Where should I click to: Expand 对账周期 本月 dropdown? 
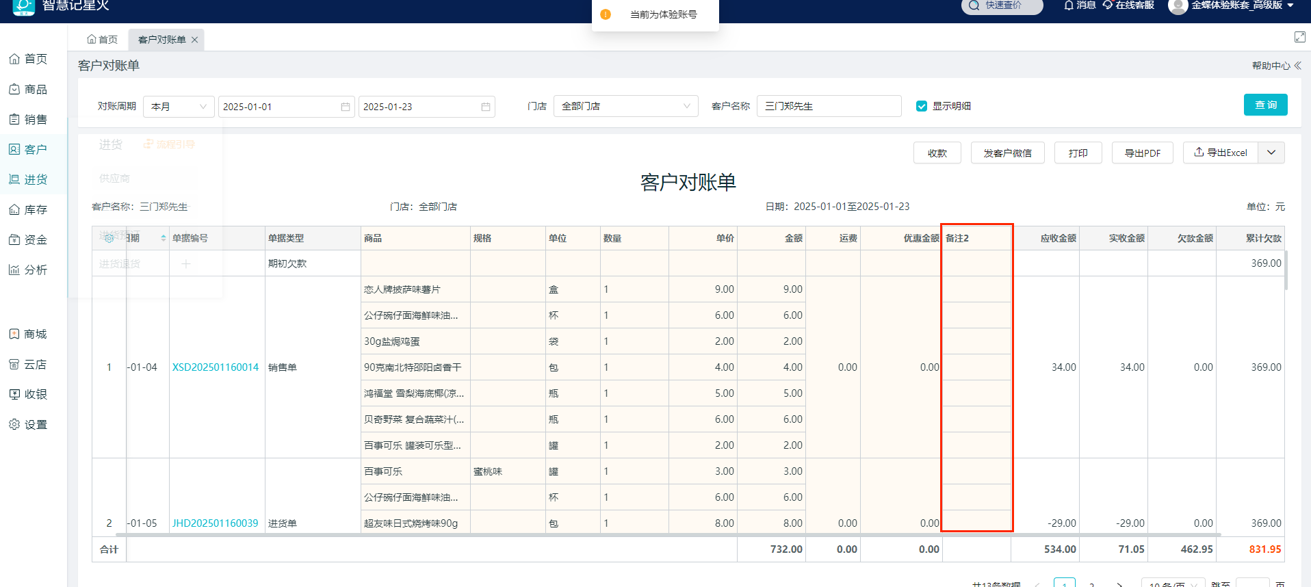pos(179,107)
